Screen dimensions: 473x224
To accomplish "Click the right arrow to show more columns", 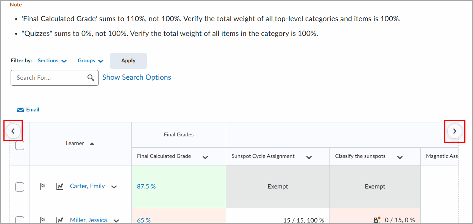I will tap(454, 131).
